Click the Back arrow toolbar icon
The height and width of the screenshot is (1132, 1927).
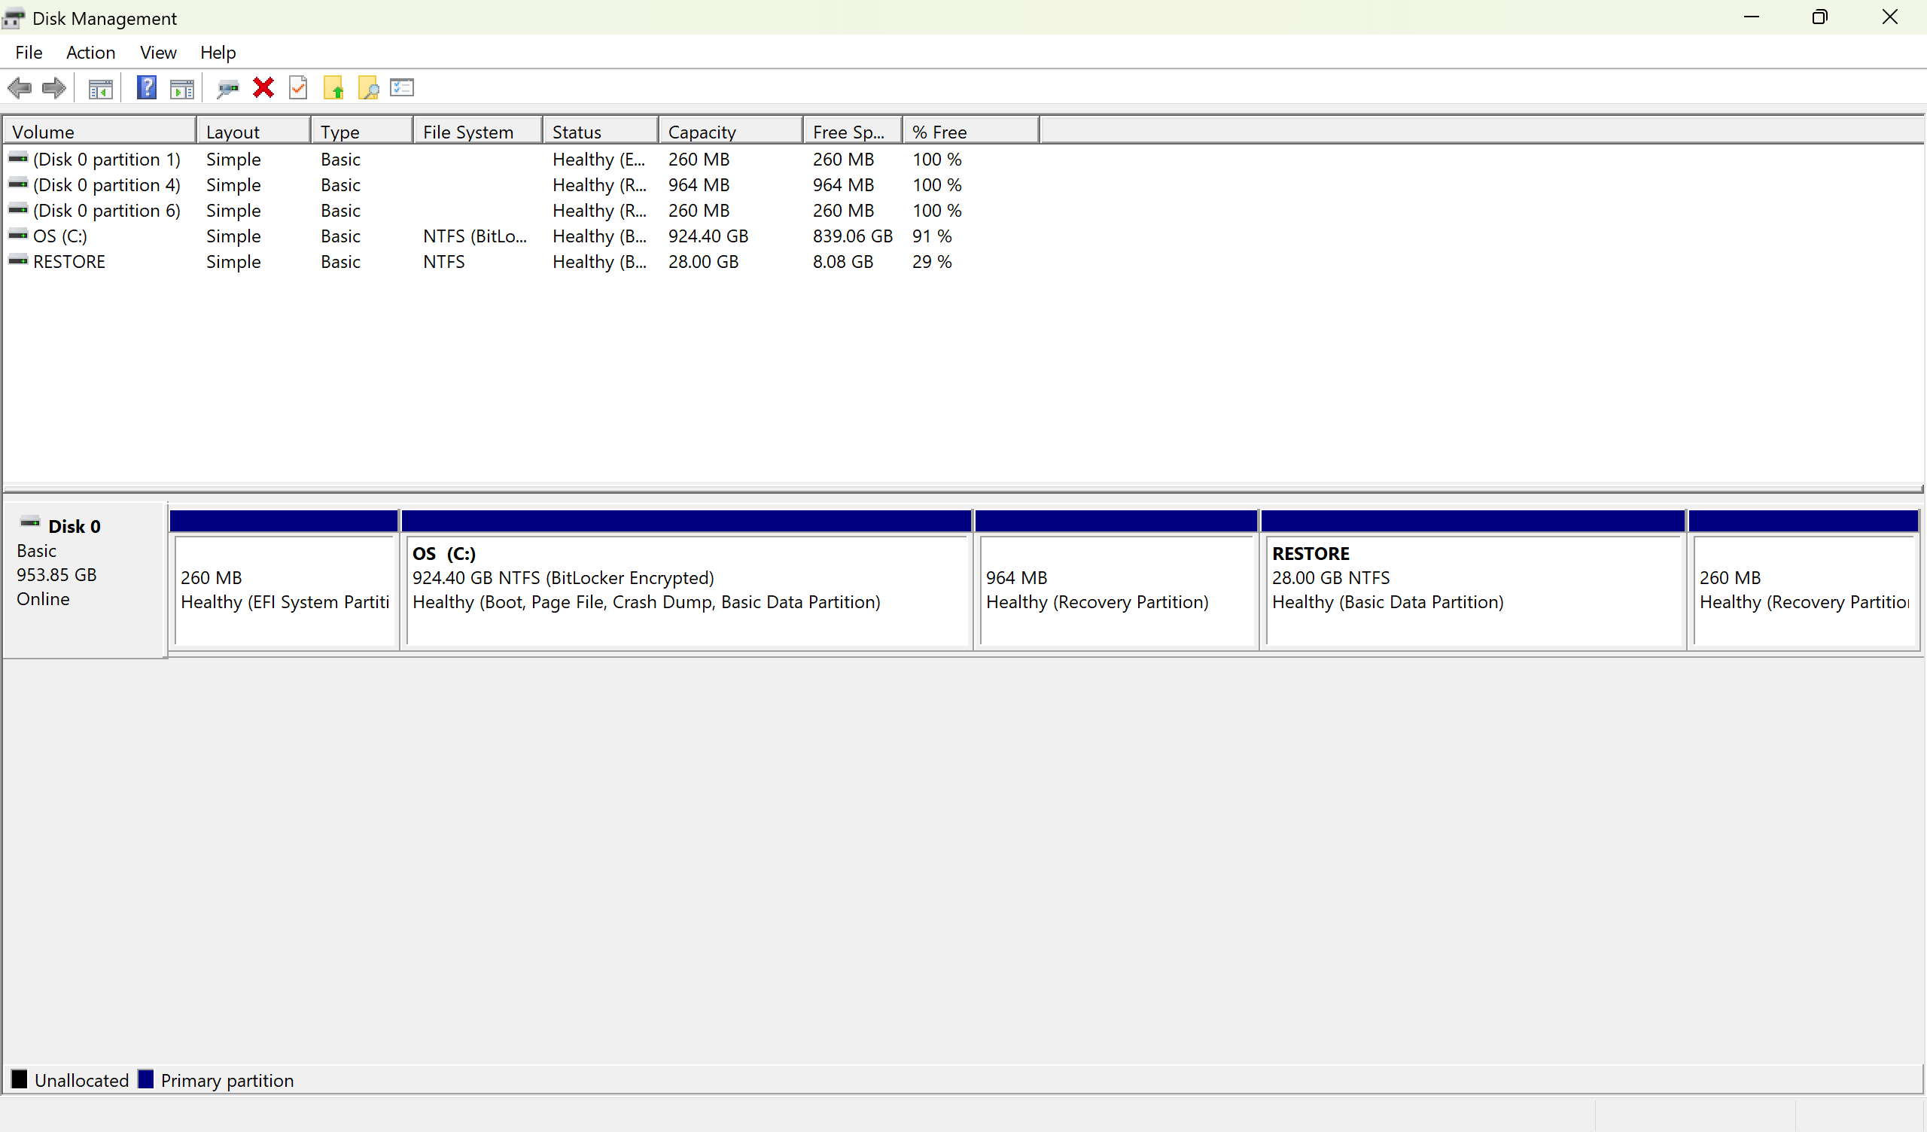19,88
